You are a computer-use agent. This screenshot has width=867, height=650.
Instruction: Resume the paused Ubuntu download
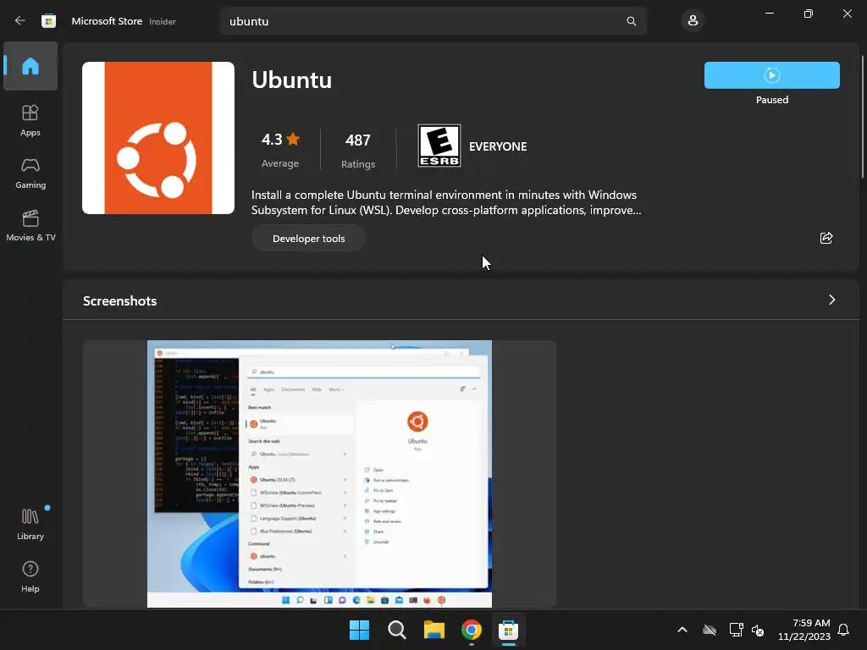[x=771, y=75]
